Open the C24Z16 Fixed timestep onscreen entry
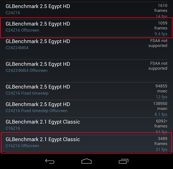The width and height of the screenshot is (173, 169). click(86, 91)
